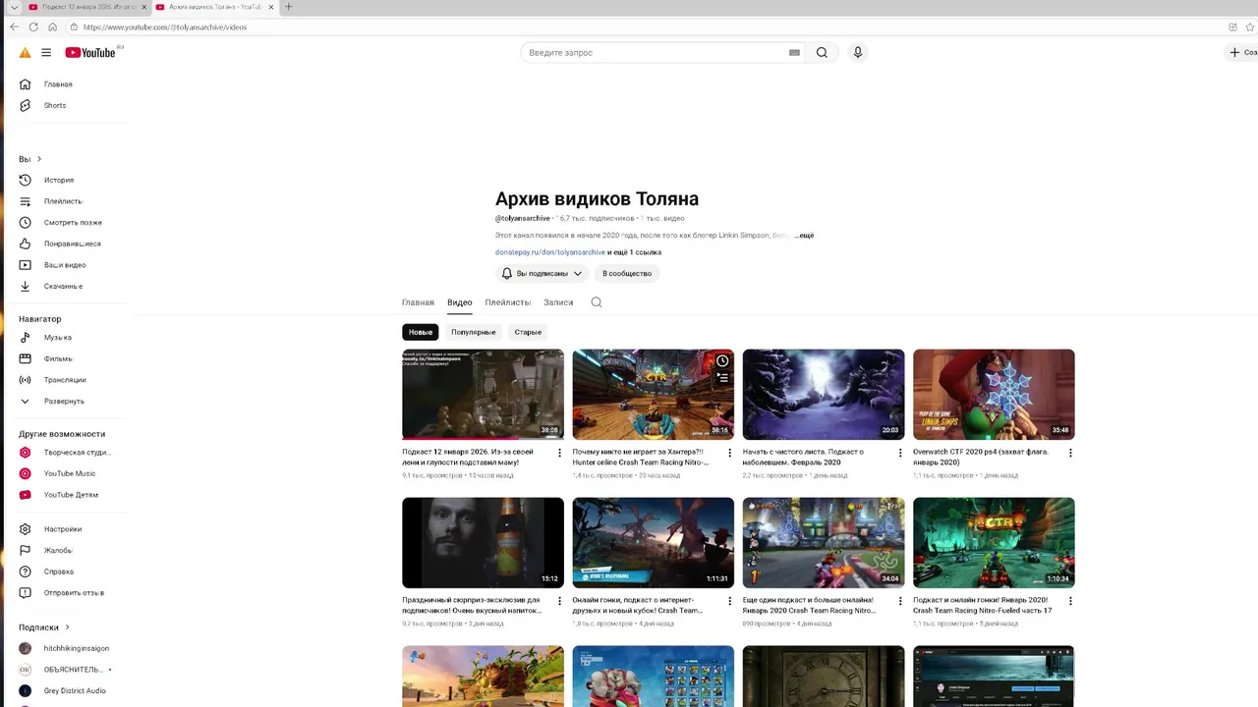
Task: Select Новые sort chip
Action: point(421,332)
